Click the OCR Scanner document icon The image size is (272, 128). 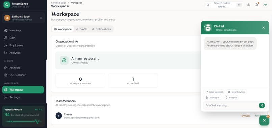click(x=6, y=75)
